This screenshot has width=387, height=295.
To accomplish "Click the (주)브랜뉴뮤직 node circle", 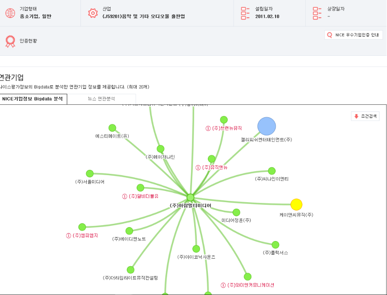I will click(x=224, y=120).
